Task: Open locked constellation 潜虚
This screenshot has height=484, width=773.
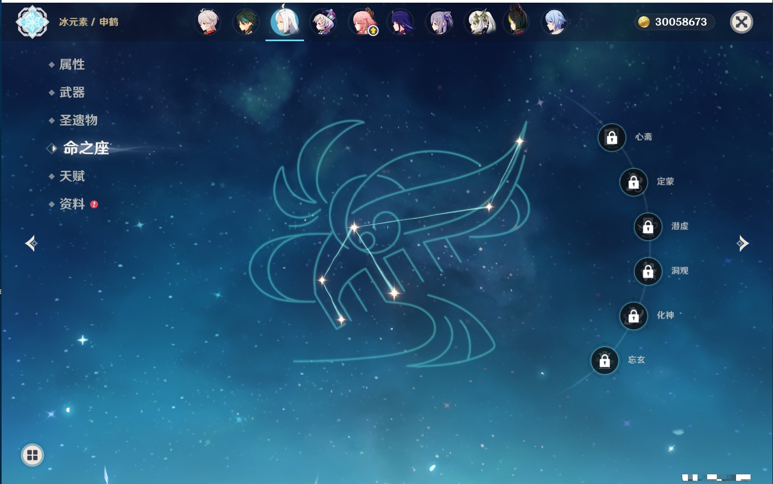Action: tap(648, 227)
